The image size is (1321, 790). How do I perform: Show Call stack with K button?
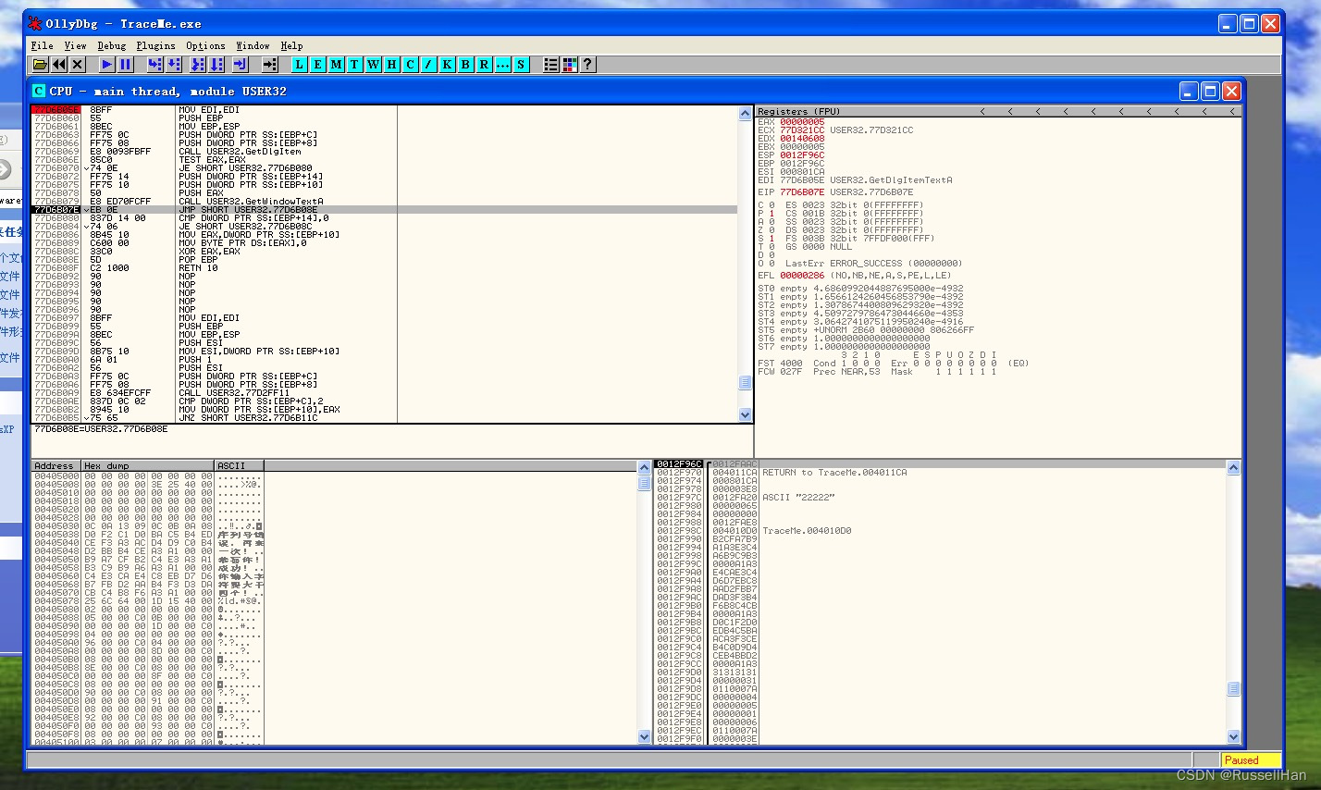[447, 65]
